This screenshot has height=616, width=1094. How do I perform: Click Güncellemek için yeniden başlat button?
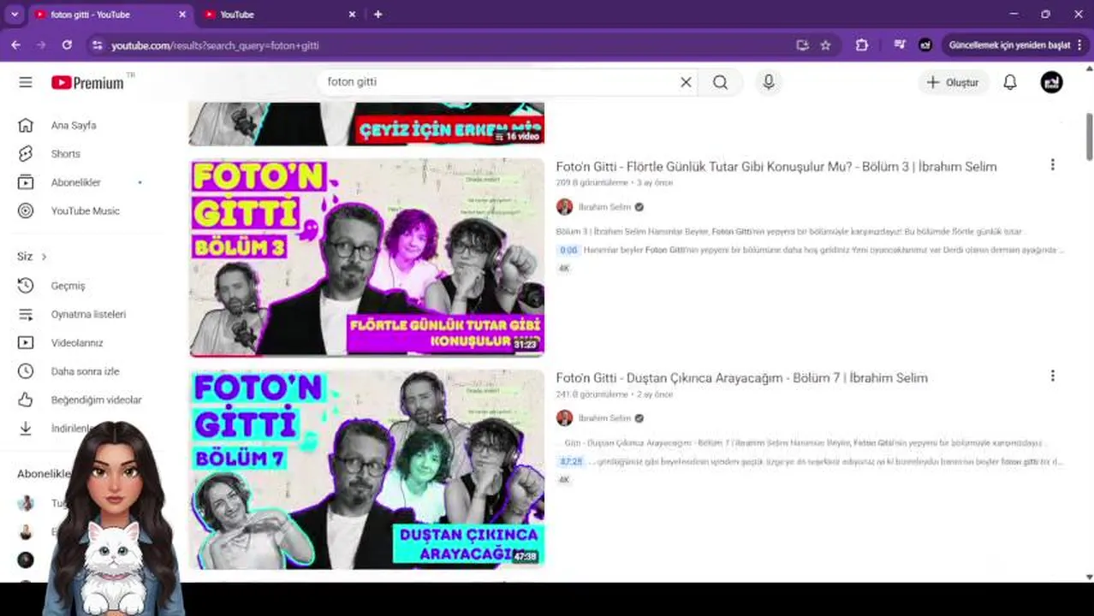[x=1010, y=45]
